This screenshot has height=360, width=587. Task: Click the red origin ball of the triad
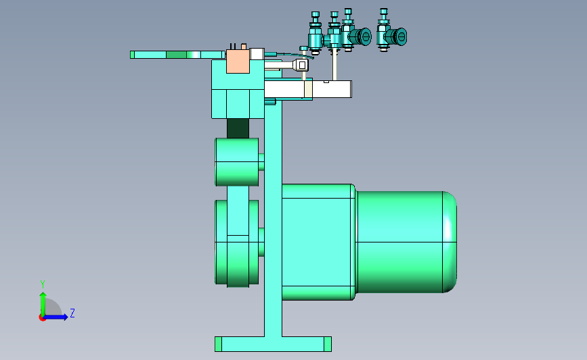coord(42,318)
